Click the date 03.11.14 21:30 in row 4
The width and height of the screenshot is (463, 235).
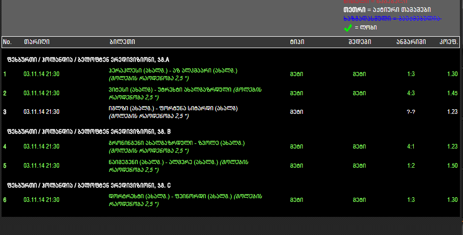coord(41,146)
